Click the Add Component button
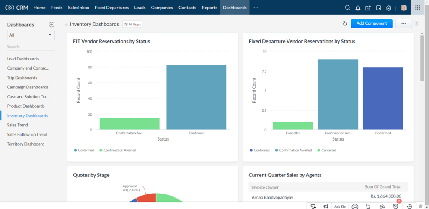429x209 pixels. tap(372, 23)
